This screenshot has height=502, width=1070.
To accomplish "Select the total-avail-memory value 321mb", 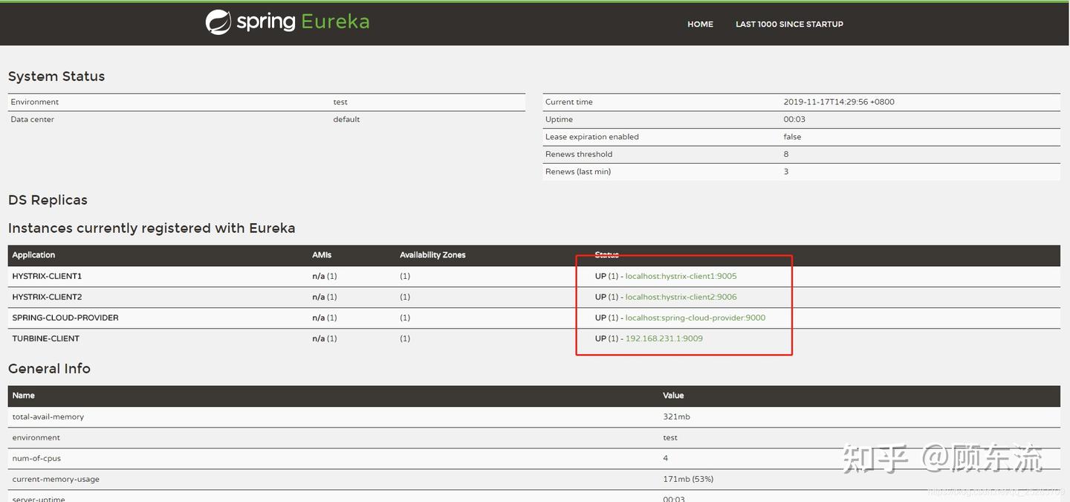I will click(x=676, y=416).
